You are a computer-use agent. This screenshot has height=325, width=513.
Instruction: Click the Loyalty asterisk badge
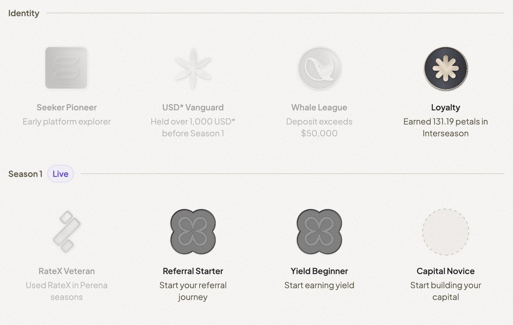coord(445,68)
